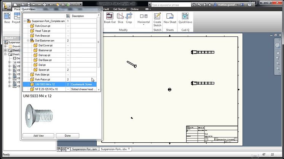Save the drawing with the floppy disk icon
The height and width of the screenshot is (159, 284).
pos(29,4)
